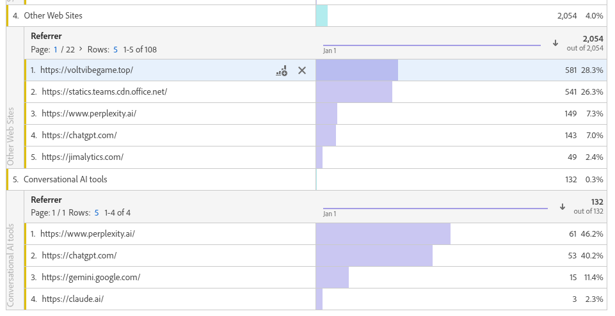The height and width of the screenshot is (316, 615).
Task: Click the Referrer header above voltvibegame.top
Action: [x=46, y=36]
